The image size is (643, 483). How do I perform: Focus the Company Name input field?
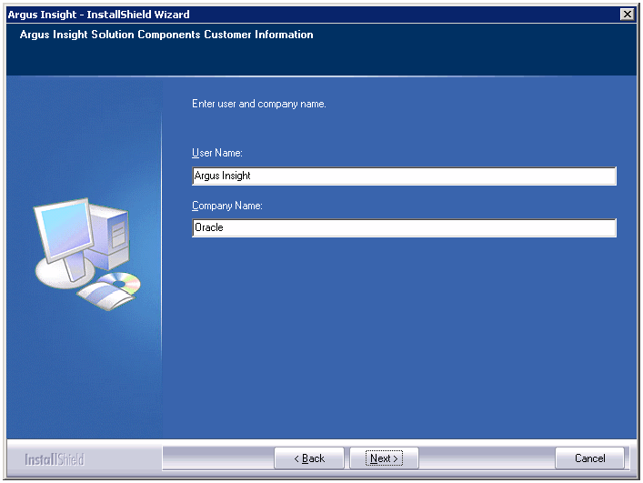tap(404, 227)
